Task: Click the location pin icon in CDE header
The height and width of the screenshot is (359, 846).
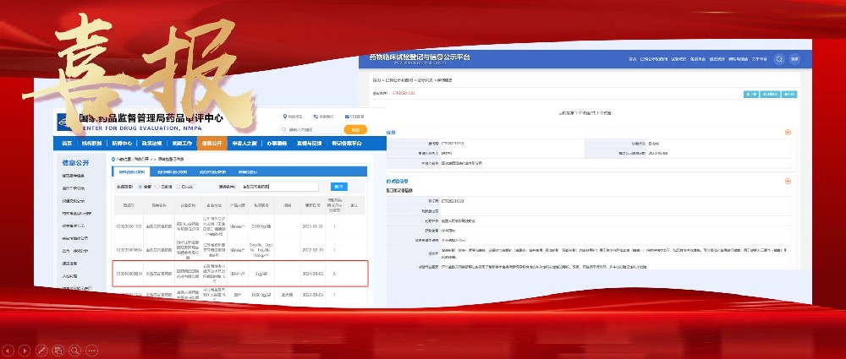Action: pos(285,117)
